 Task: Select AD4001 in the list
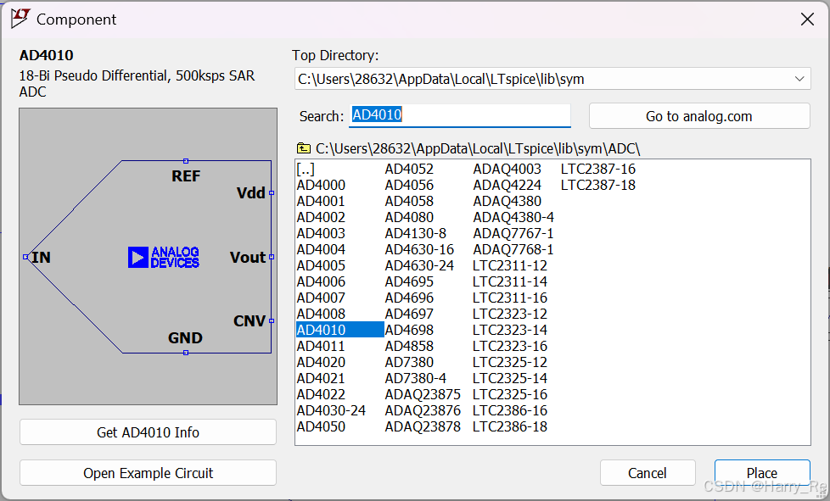321,202
